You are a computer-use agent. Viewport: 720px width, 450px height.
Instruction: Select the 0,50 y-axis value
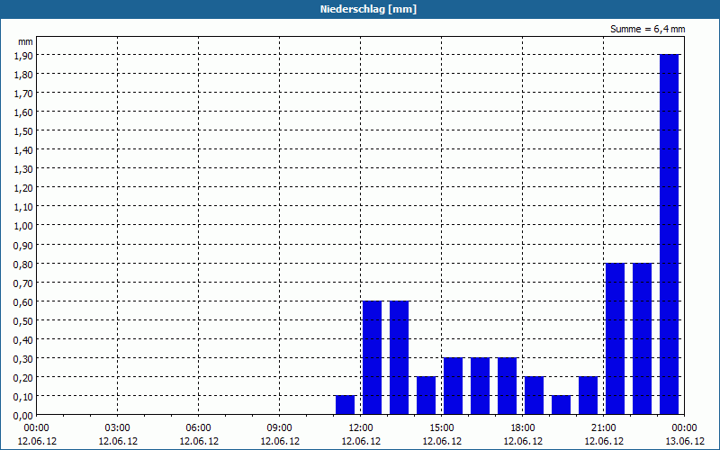tap(23, 321)
